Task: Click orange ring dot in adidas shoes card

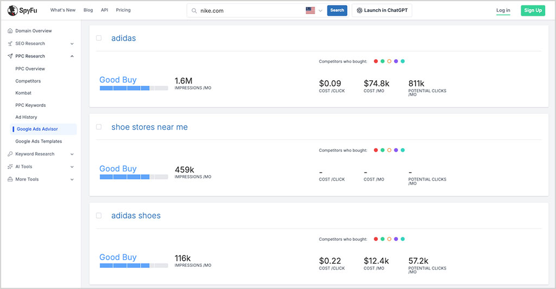Action: coord(389,239)
